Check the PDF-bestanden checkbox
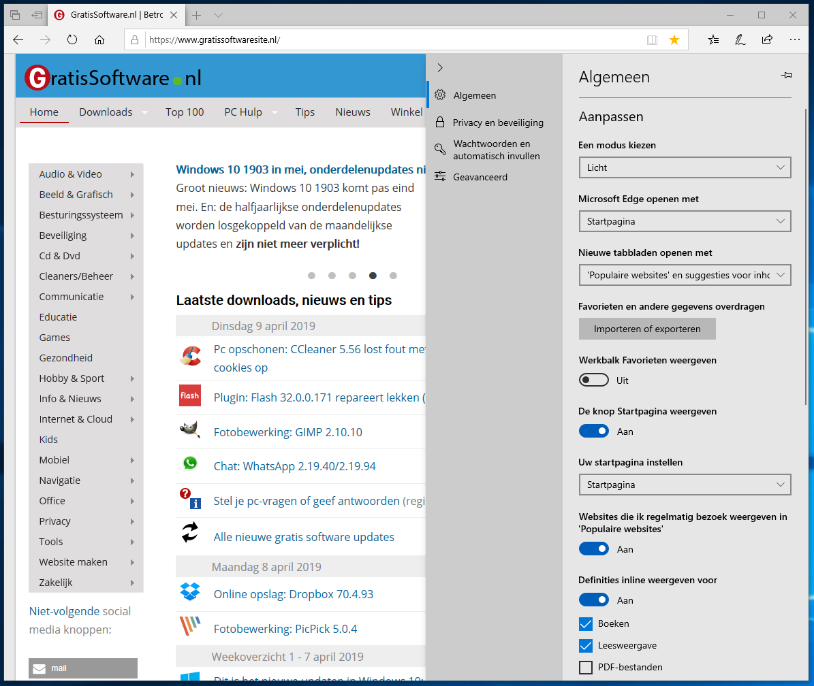Viewport: 814px width, 686px height. click(585, 667)
